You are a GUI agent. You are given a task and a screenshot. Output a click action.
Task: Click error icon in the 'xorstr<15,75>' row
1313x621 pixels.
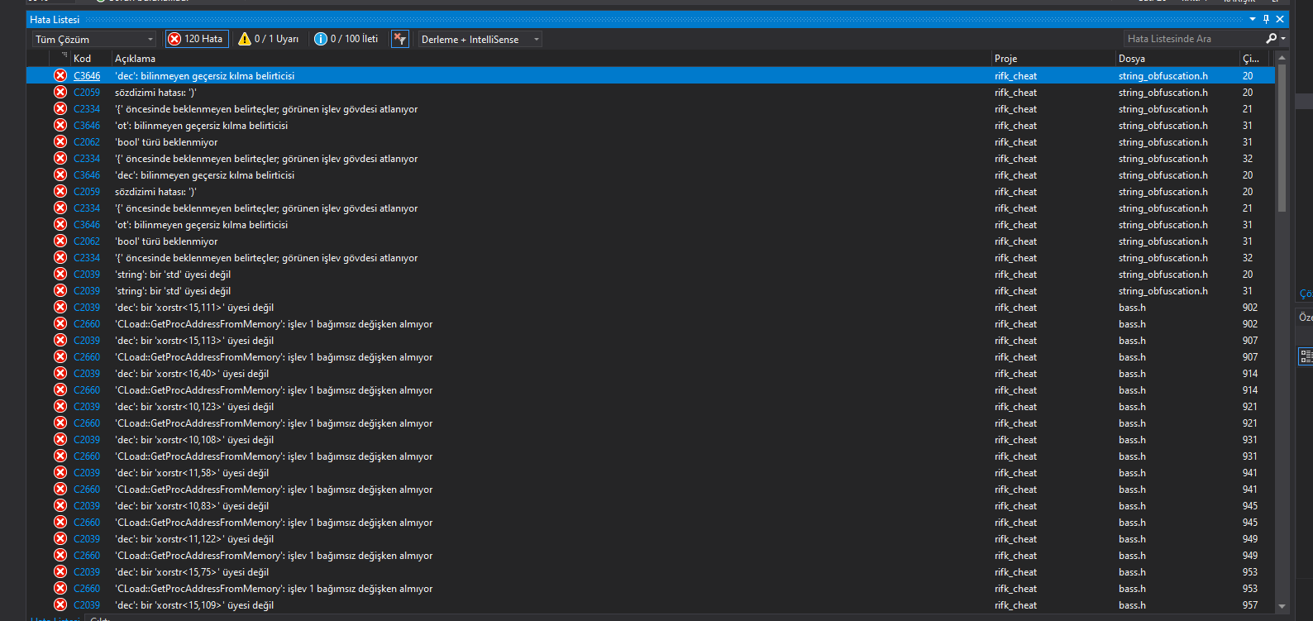(60, 571)
